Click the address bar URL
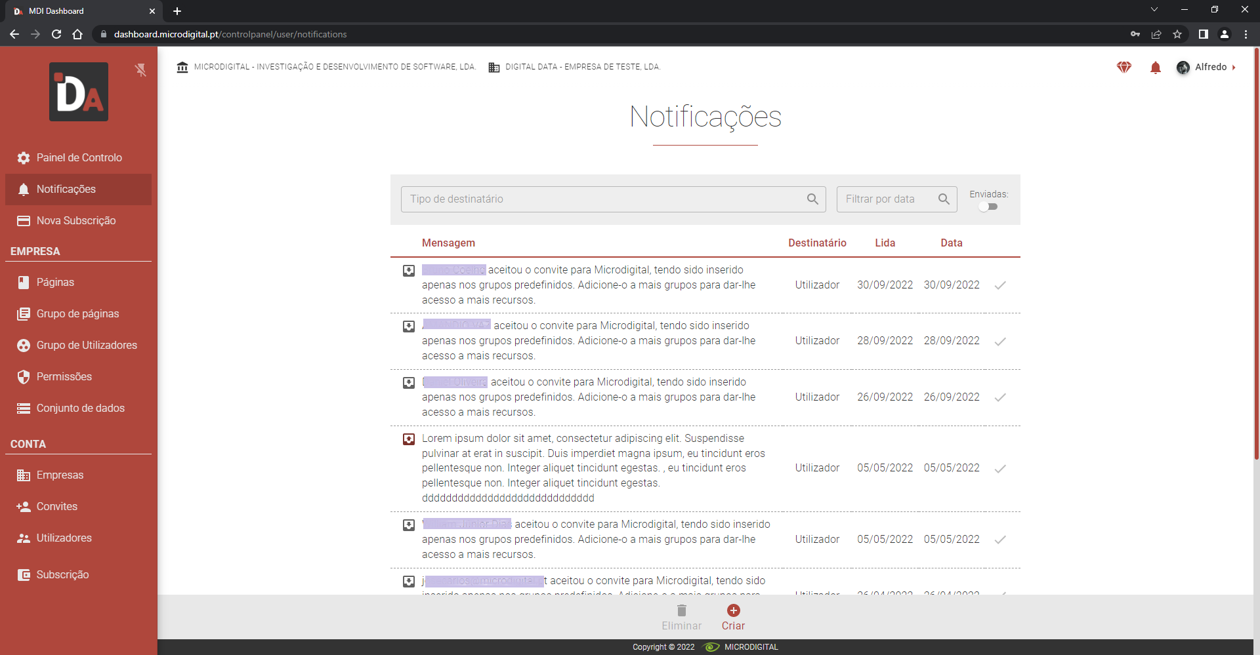Viewport: 1260px width, 655px height. [x=230, y=34]
